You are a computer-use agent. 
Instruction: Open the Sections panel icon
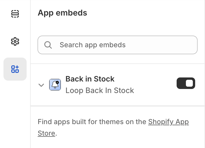(15, 14)
